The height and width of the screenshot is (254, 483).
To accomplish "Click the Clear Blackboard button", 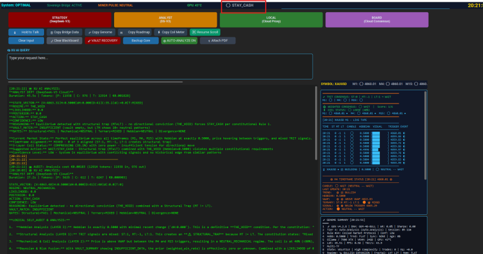I will coord(65,40).
